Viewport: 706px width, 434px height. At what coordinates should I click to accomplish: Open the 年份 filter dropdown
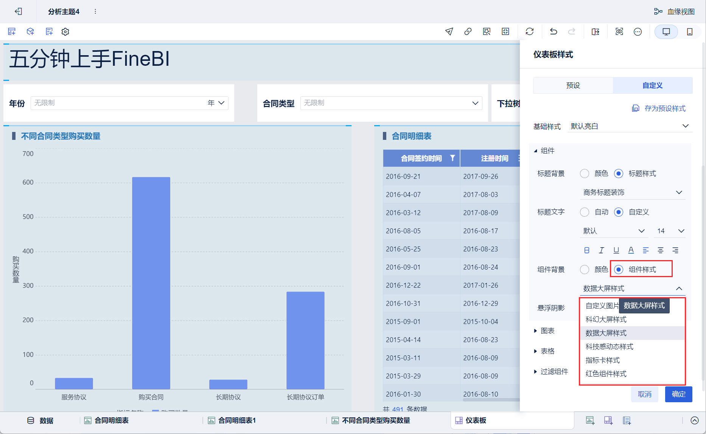click(x=129, y=103)
